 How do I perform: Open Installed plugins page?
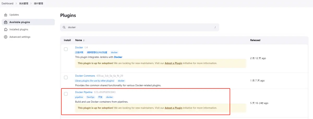(x=28, y=29)
